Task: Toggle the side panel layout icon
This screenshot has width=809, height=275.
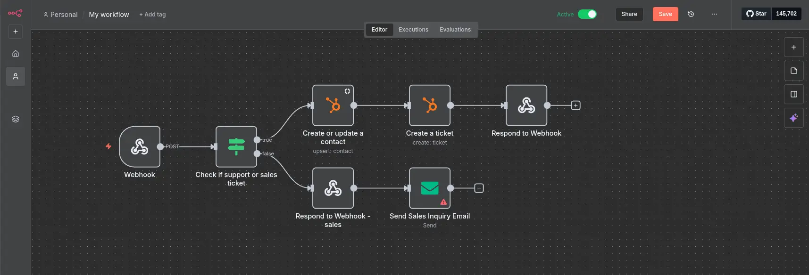Action: pos(794,94)
